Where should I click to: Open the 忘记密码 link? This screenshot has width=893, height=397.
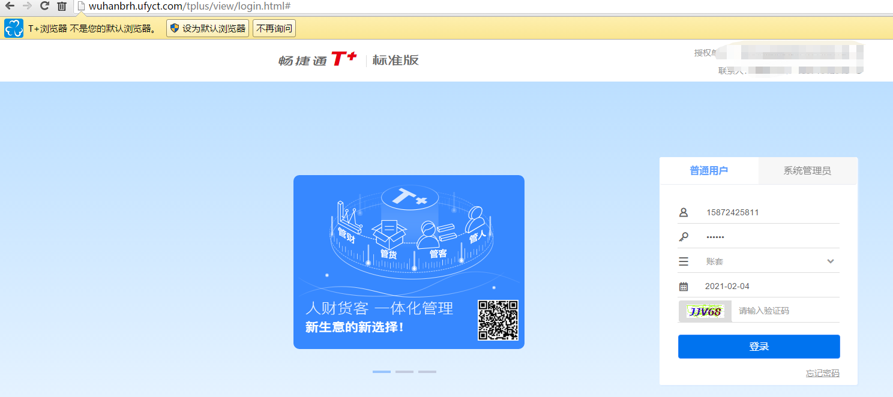(x=822, y=373)
